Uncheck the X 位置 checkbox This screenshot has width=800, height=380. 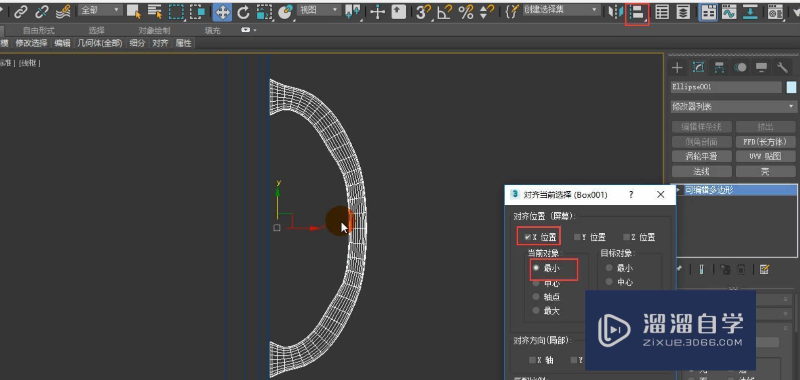tap(528, 237)
